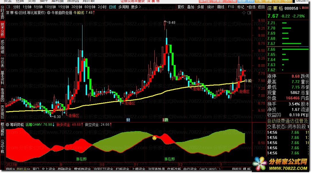Image resolution: width=312 pixels, height=173 pixels.
Task: Open the 成交明细 sidebar tab
Action: point(2,47)
